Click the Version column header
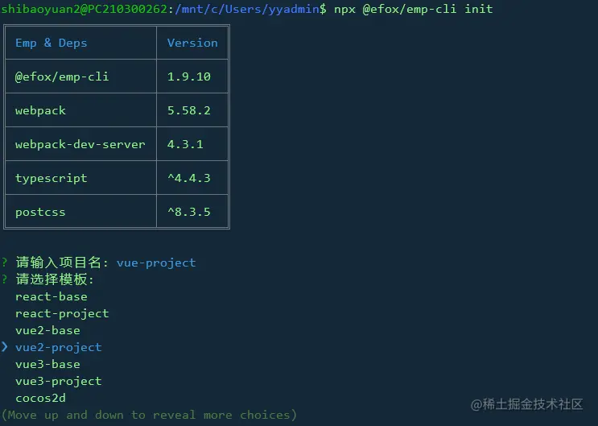This screenshot has height=426, width=598. (192, 43)
